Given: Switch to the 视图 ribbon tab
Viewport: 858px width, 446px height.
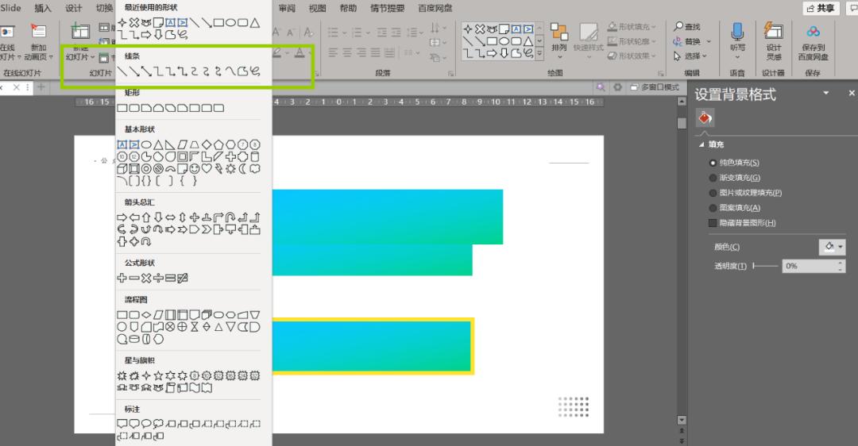Looking at the screenshot, I should pyautogui.click(x=317, y=8).
